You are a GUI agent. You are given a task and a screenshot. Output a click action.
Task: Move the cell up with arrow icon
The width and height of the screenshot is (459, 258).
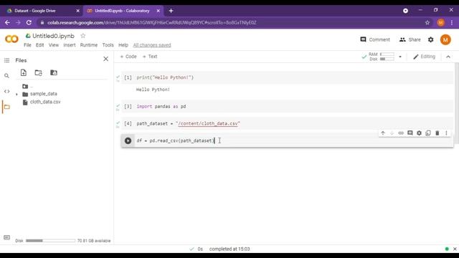pos(383,133)
